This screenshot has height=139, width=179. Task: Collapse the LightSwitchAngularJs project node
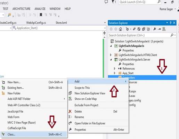pyautogui.click(x=111, y=46)
